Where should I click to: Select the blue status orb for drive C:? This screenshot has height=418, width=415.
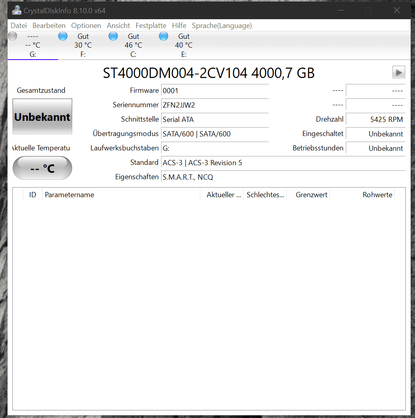click(x=113, y=36)
